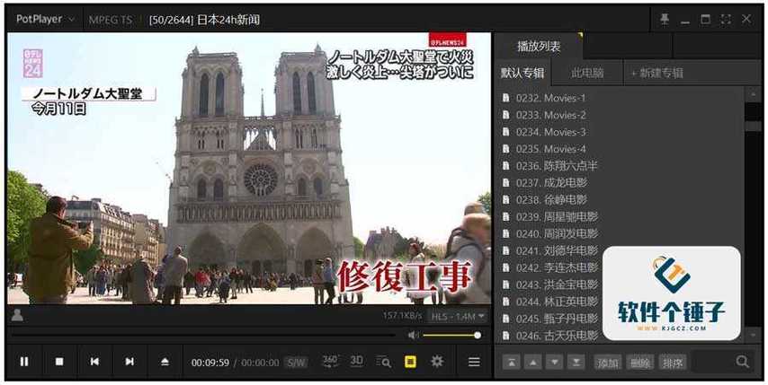Toggle 360° video mode

pos(330,361)
